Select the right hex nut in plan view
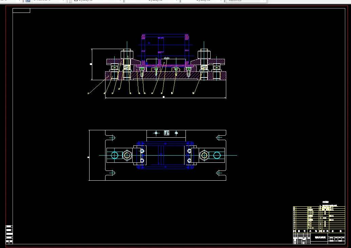This screenshot has width=351, height=248. 204,155
